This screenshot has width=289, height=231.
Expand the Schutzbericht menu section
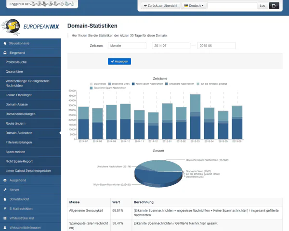30,199
